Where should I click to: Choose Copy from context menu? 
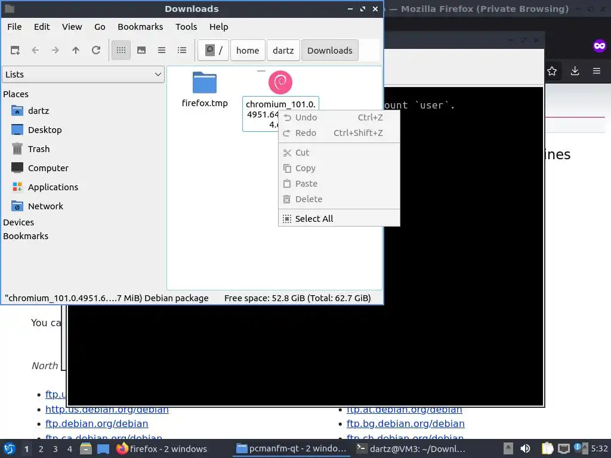(x=339, y=168)
